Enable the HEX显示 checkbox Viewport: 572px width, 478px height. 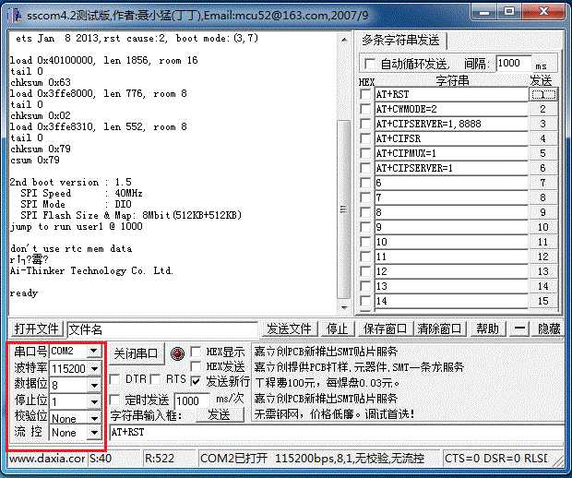click(196, 352)
